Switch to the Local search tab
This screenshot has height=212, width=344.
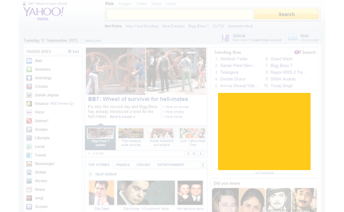click(x=171, y=4)
